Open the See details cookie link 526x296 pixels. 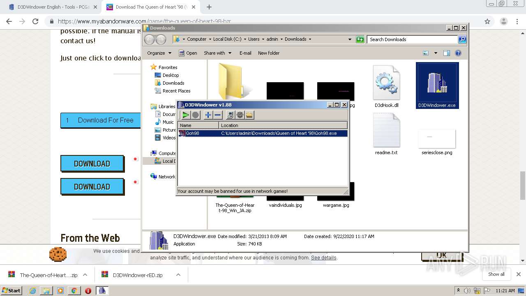tap(324, 258)
